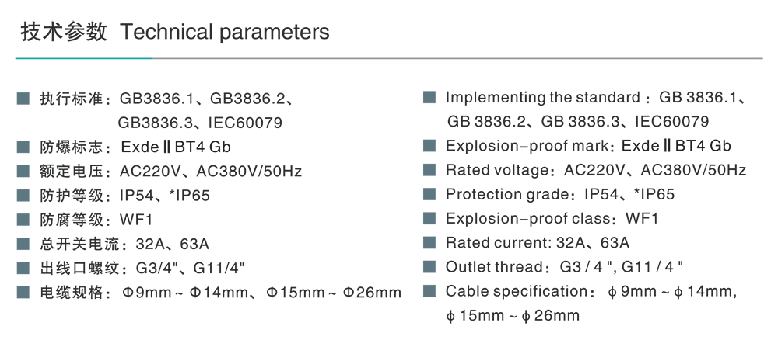Click the Explosion-proof class WF1 text
778x340 pixels.
(x=552, y=219)
